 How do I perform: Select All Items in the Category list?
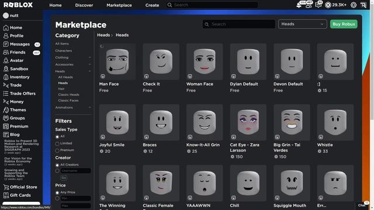(62, 44)
